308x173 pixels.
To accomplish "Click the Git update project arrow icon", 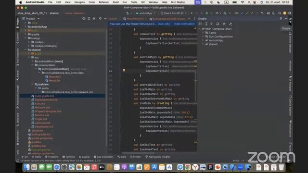I will (242, 13).
